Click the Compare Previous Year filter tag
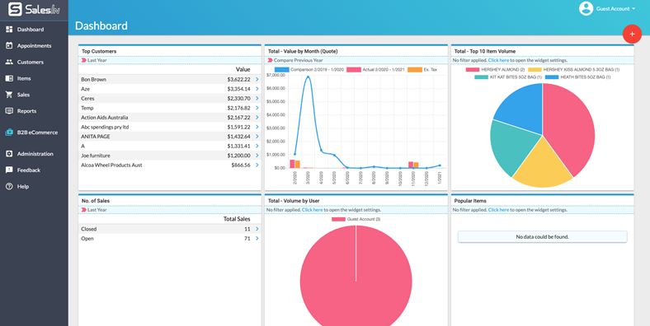The width and height of the screenshot is (650, 326). [x=294, y=60]
